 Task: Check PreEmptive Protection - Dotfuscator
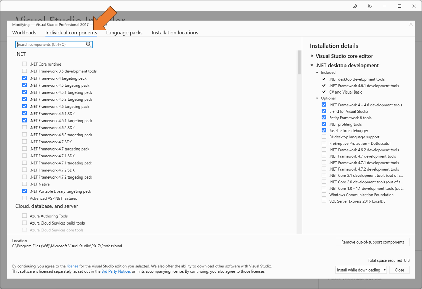[324, 143]
